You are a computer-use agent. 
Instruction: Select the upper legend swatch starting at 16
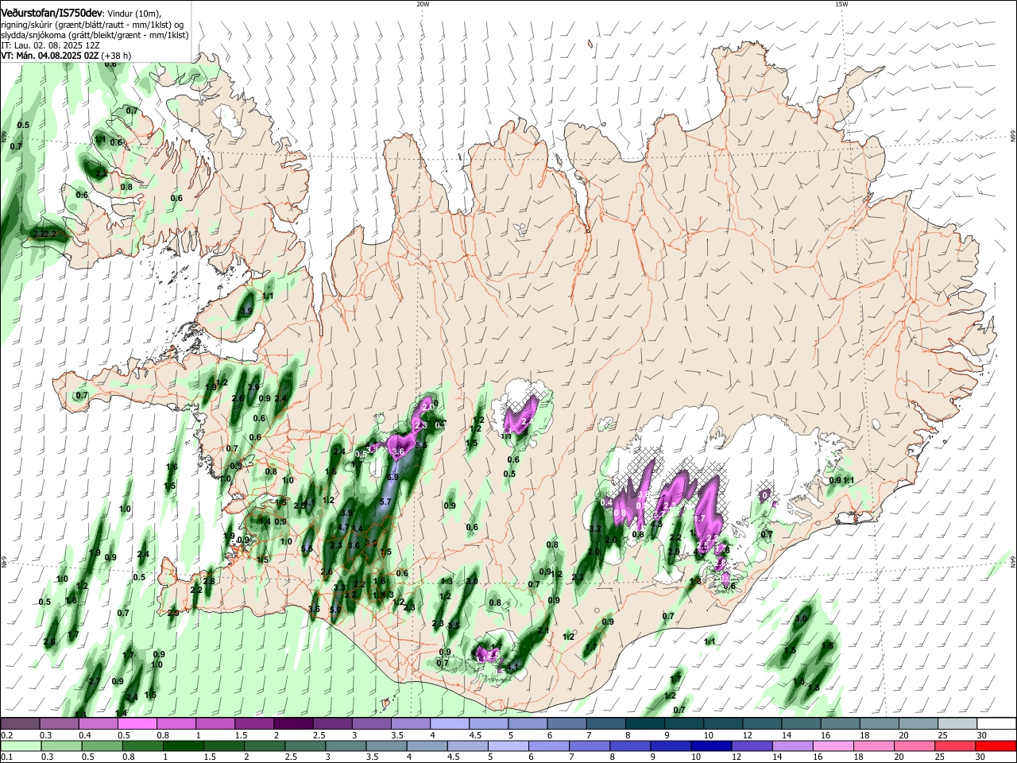tap(841, 723)
